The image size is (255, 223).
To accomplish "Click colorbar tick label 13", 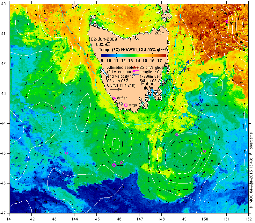I will pyautogui.click(x=130, y=61).
